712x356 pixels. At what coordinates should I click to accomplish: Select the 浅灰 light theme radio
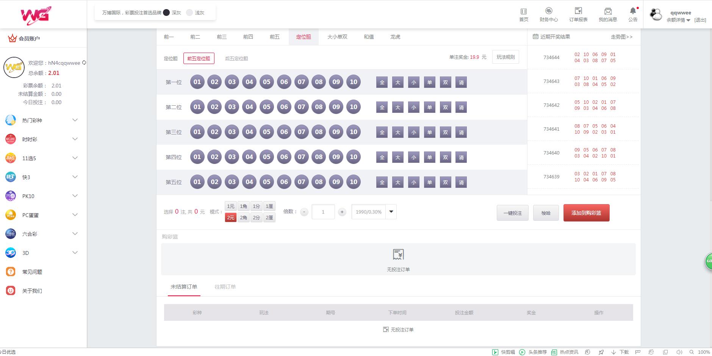tap(189, 12)
